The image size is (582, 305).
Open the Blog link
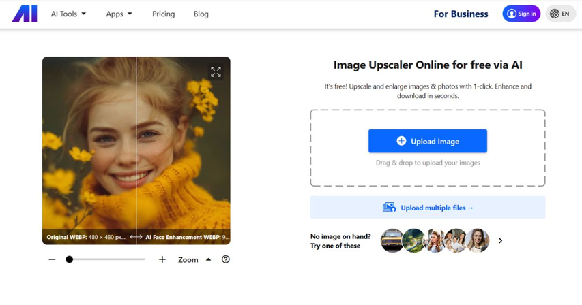[201, 14]
